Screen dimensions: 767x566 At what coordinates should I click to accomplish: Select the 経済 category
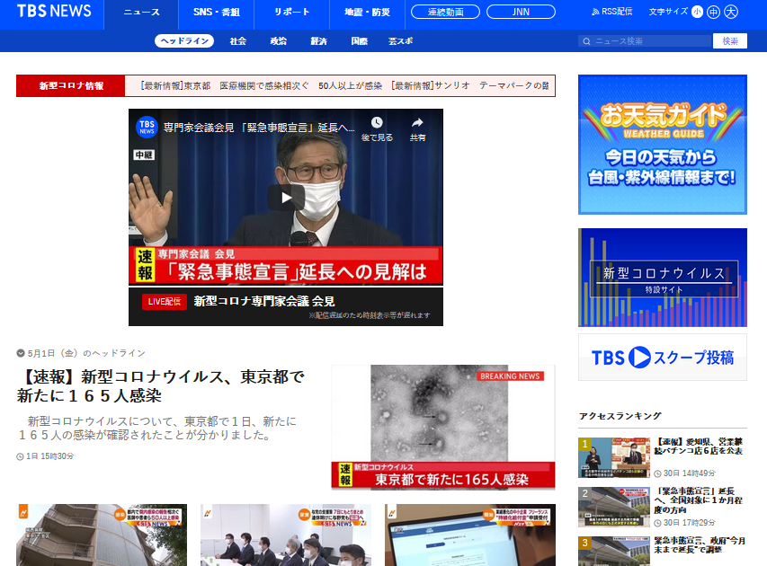pos(318,41)
